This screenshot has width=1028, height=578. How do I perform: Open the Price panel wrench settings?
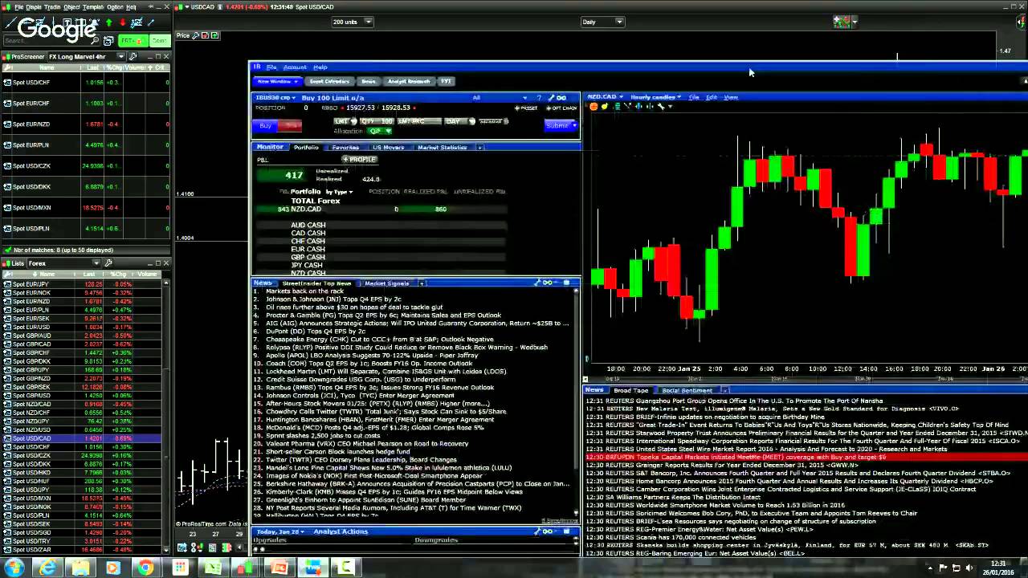pos(195,35)
